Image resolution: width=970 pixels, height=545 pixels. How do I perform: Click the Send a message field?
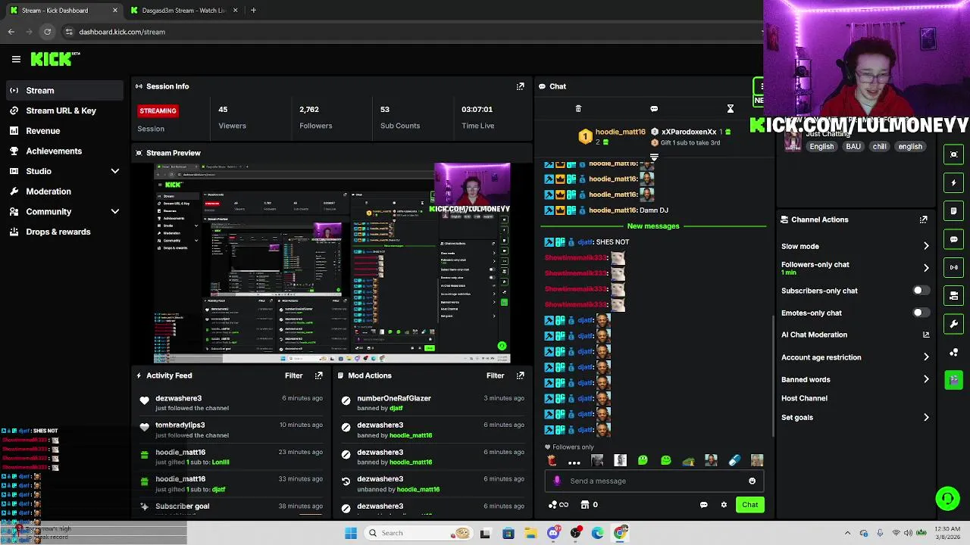pos(656,481)
